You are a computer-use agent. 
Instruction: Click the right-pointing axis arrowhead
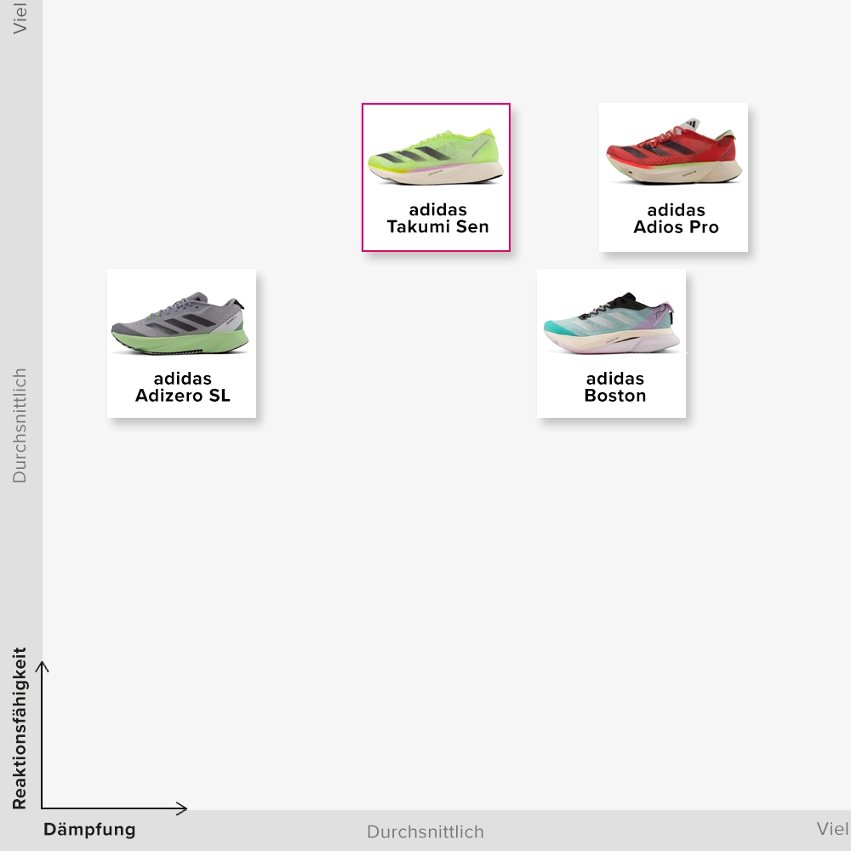point(182,808)
